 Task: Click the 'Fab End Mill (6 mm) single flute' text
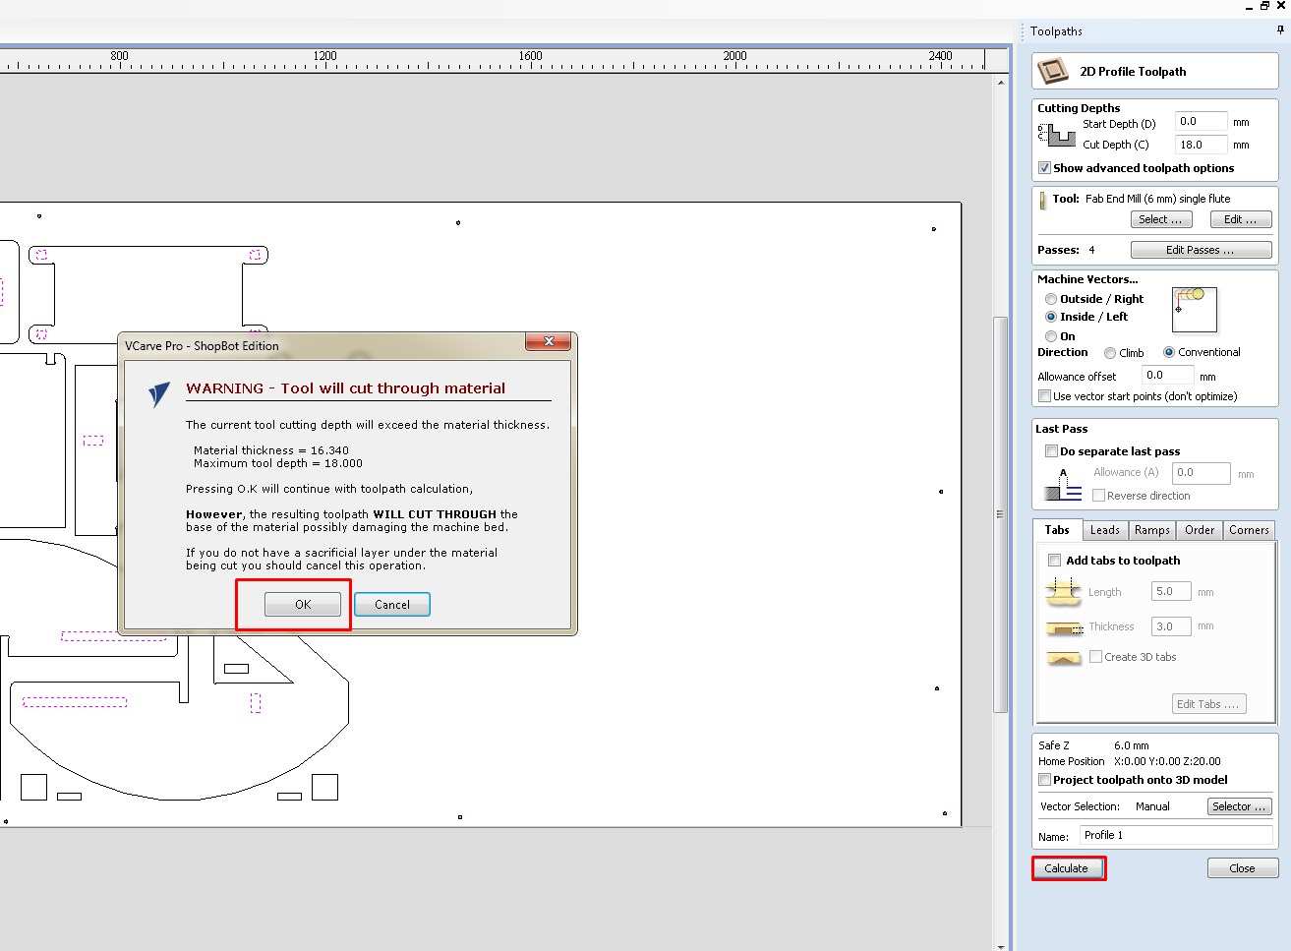[1157, 199]
